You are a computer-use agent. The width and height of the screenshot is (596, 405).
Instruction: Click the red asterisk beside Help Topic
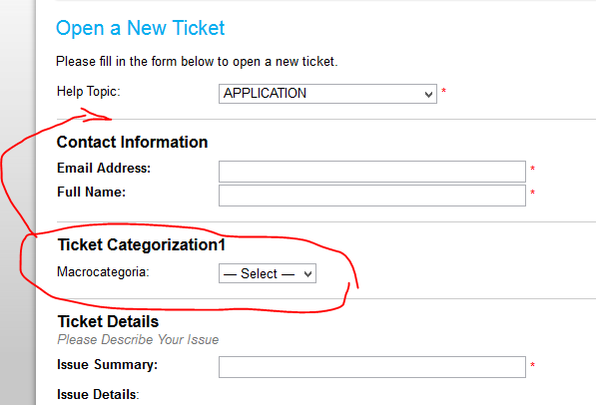click(443, 91)
